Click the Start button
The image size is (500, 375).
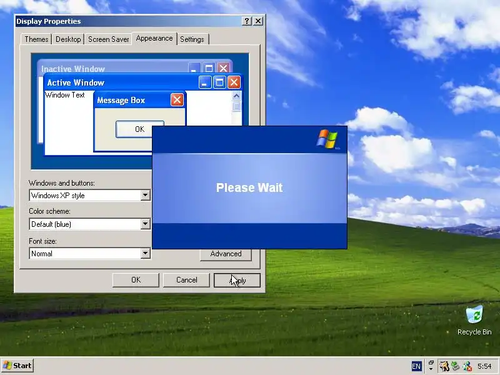[17, 366]
